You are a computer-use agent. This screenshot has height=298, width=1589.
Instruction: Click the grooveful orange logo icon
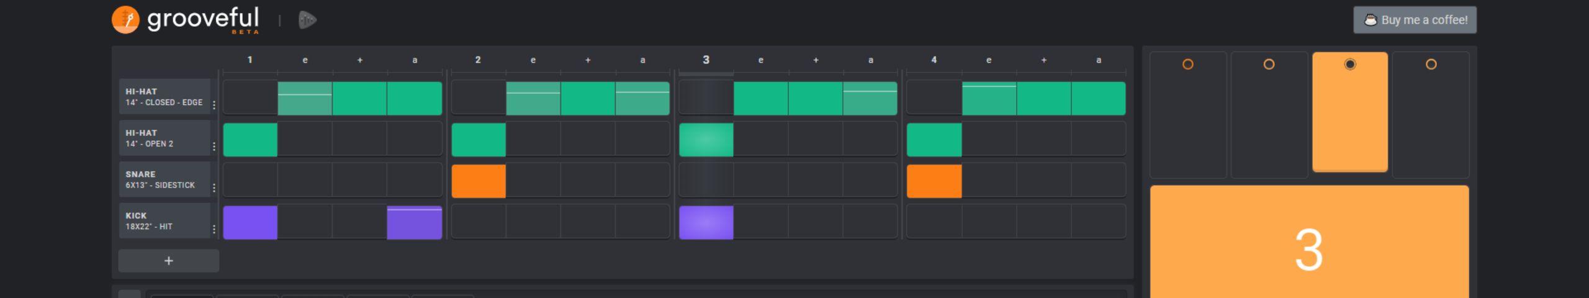click(x=125, y=20)
